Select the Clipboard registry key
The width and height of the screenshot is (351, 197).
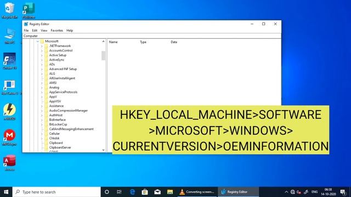[56, 143]
